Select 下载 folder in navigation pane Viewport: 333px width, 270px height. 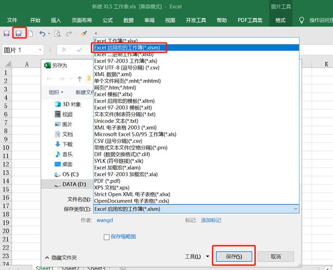click(x=63, y=144)
